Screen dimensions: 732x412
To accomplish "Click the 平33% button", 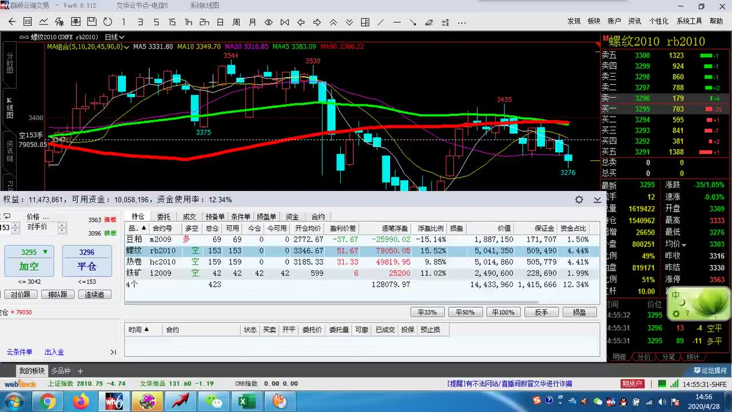I will 427,312.
